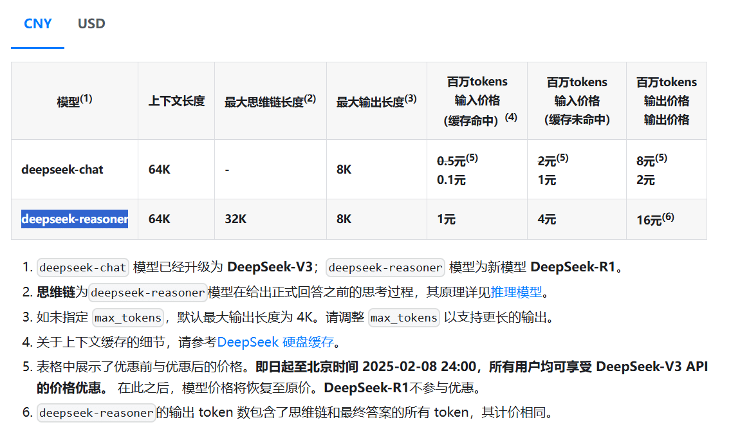
Task: Click the deepseek-chat code span in footnote 1
Action: tap(82, 267)
